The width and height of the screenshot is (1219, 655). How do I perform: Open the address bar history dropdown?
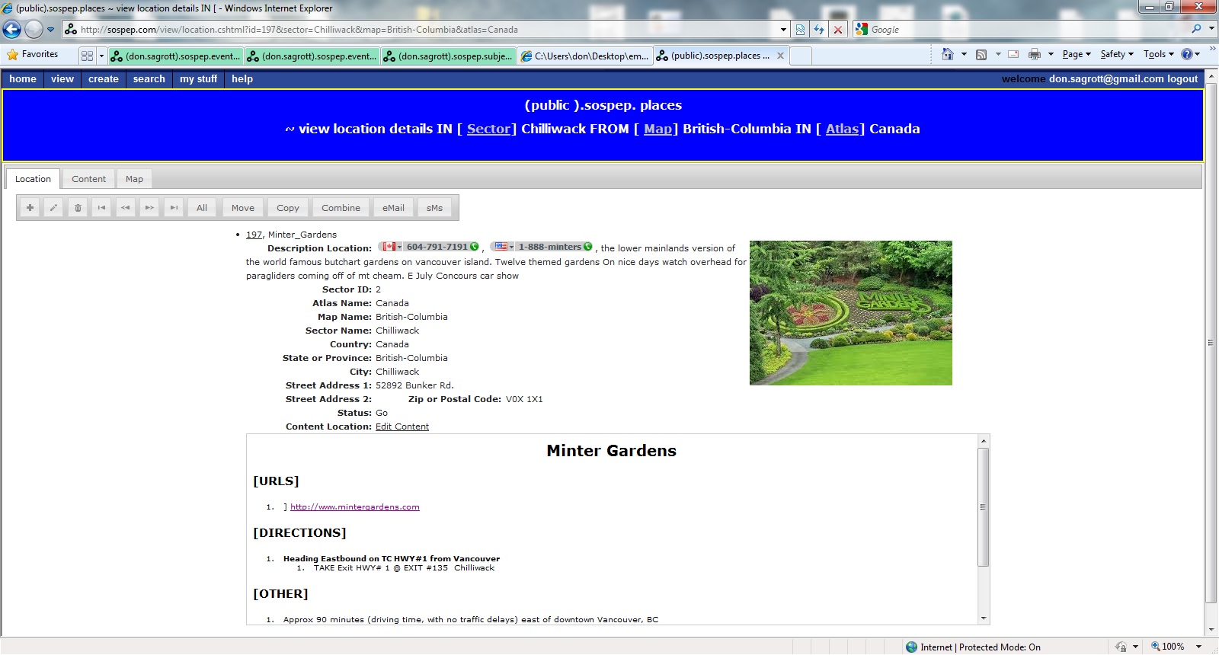(783, 30)
